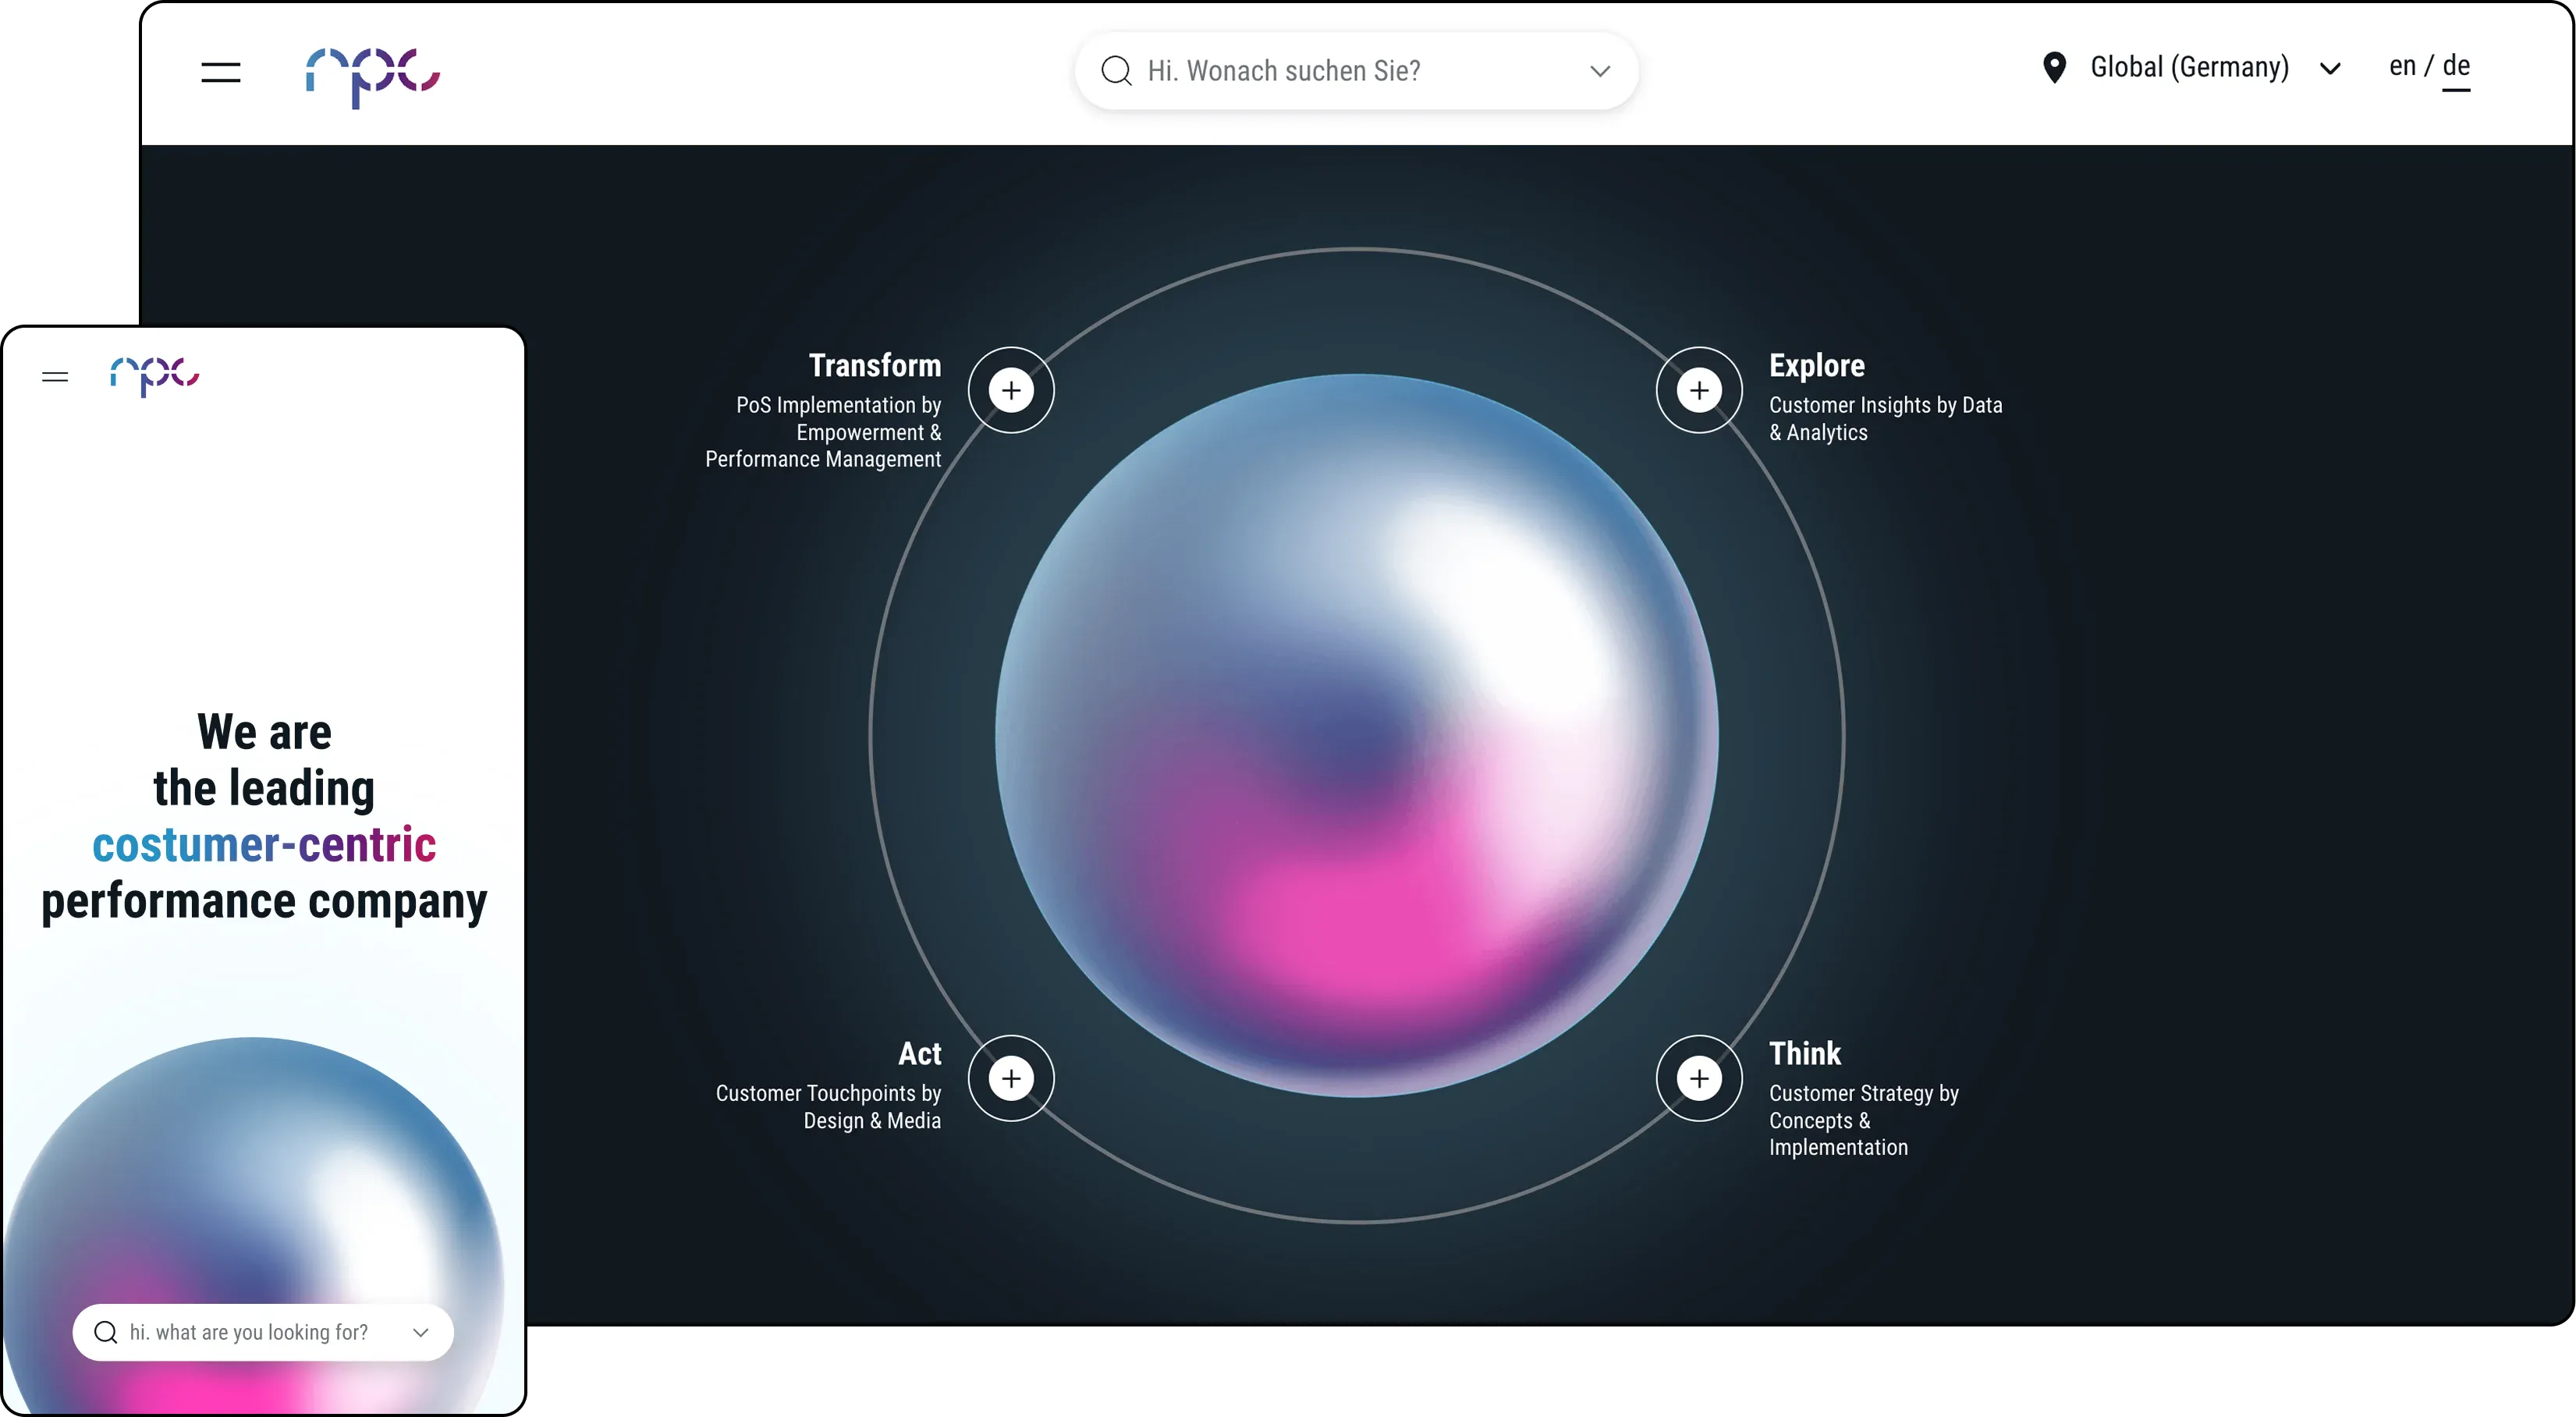Click the large gradient sphere in center
2576x1417 pixels.
pos(1356,735)
